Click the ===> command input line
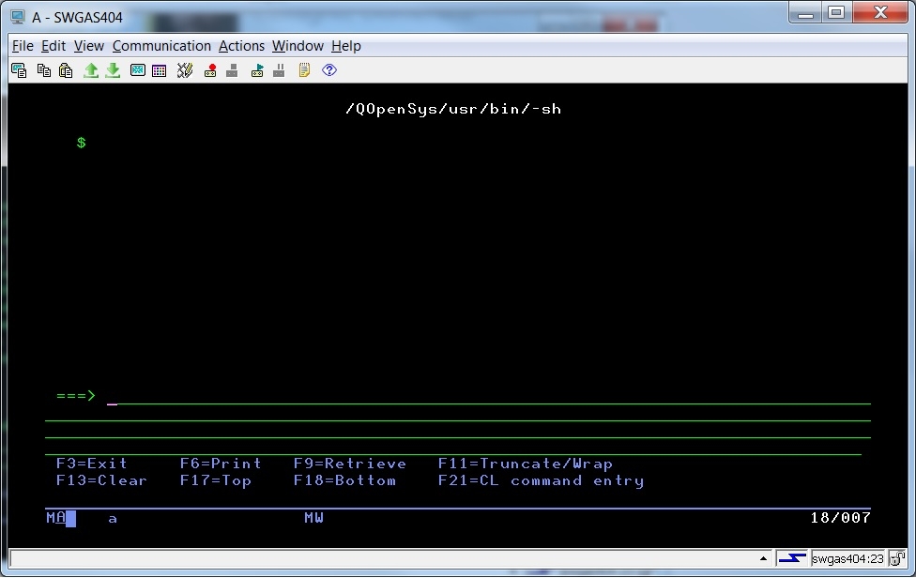The height and width of the screenshot is (578, 916). (x=488, y=397)
